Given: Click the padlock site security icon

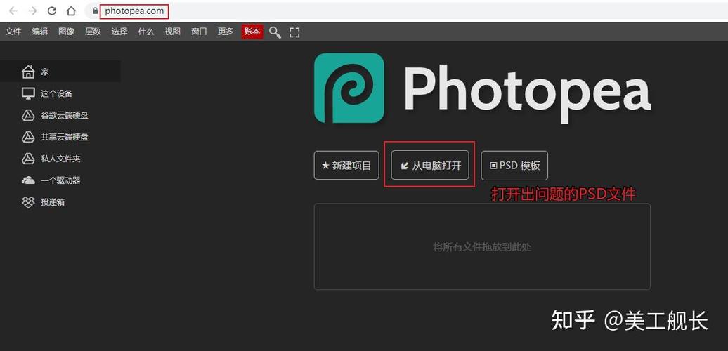Looking at the screenshot, I should (x=95, y=11).
